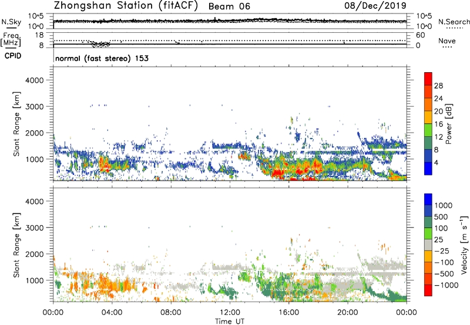470x325 pixels.
Task: Click the date 08/Dec/2019
Action: pyautogui.click(x=375, y=6)
